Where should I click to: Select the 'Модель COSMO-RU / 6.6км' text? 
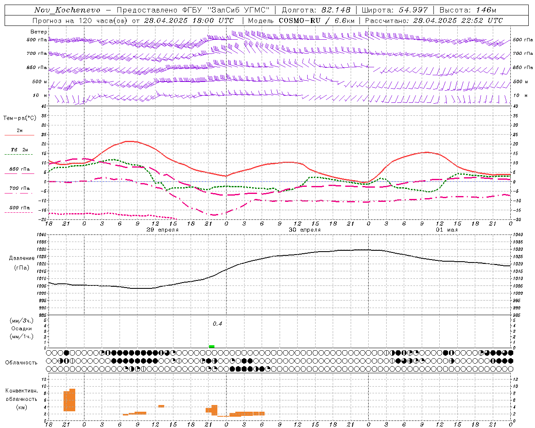click(301, 20)
